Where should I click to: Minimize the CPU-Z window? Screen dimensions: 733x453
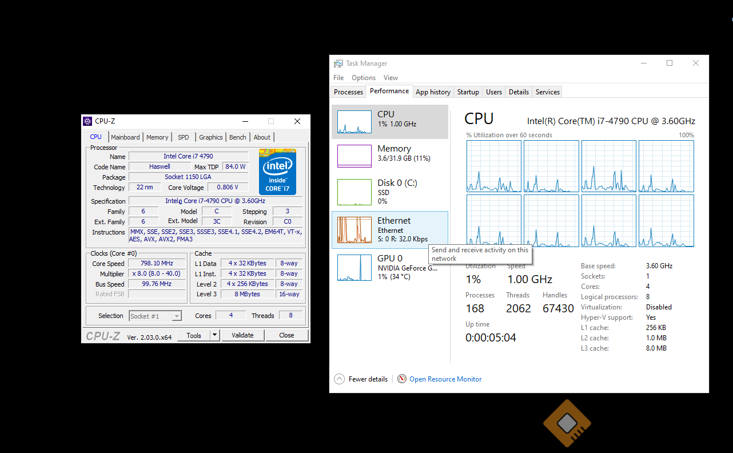coord(245,121)
